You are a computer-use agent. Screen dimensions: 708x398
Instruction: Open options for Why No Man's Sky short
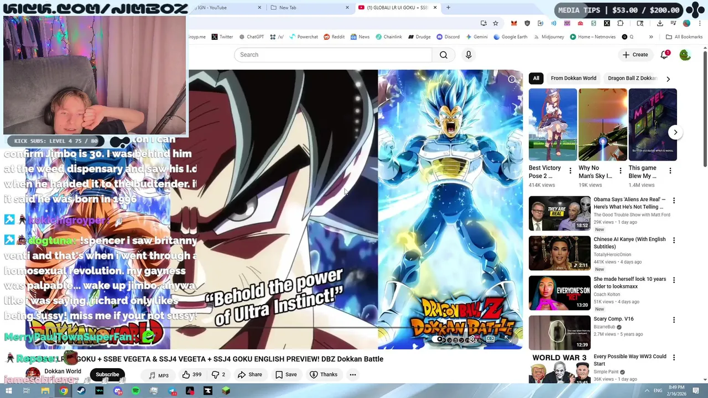620,171
